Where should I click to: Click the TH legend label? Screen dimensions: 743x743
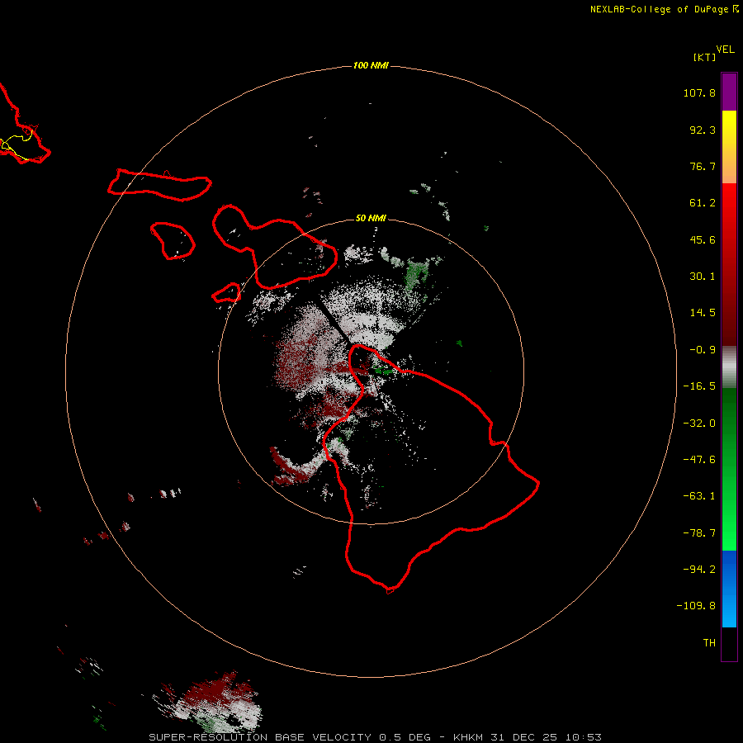[x=709, y=643]
